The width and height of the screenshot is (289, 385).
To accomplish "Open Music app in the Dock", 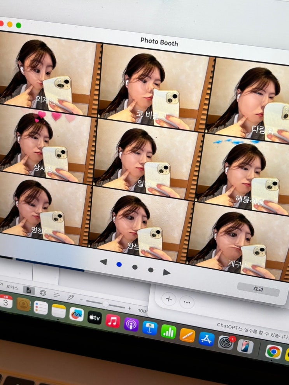I will (113, 321).
